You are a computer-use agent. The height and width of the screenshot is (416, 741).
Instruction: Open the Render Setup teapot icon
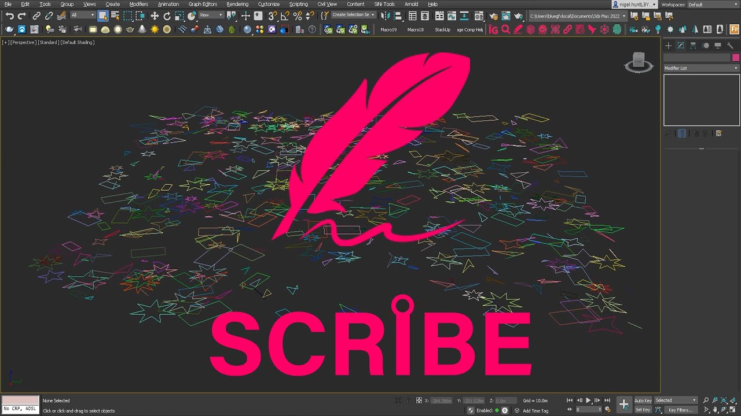(x=493, y=16)
